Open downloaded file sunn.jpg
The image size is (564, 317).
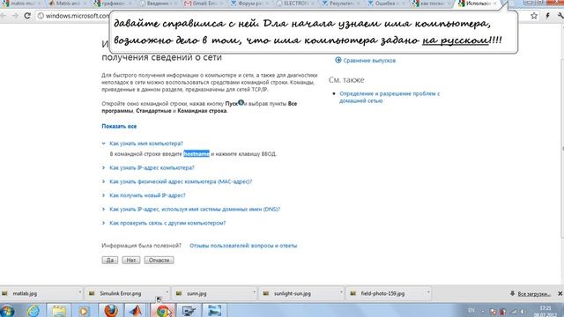tap(197, 293)
